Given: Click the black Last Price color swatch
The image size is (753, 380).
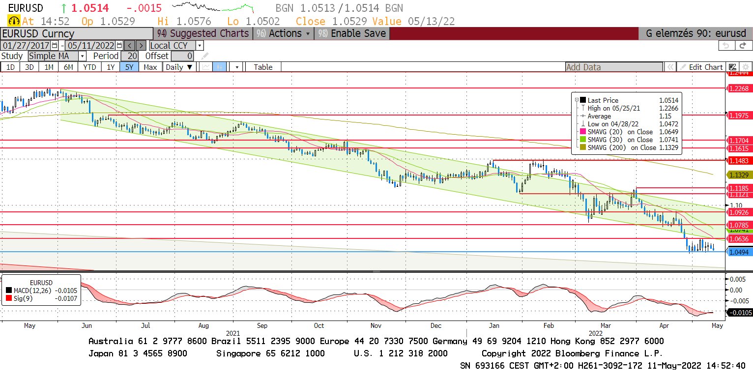Looking at the screenshot, I should click(583, 100).
